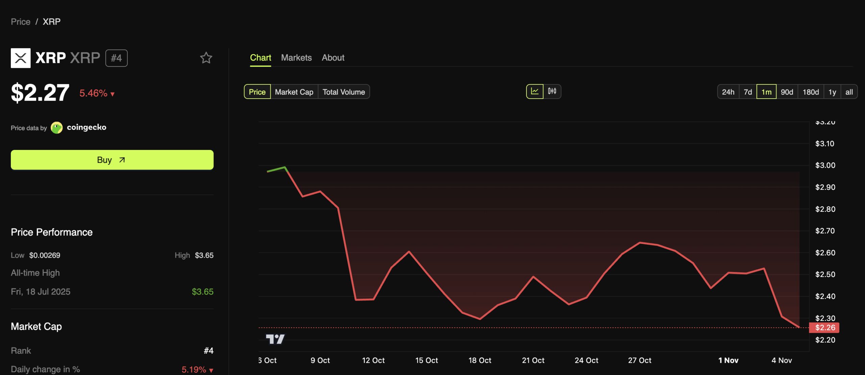Viewport: 865px width, 375px height.
Task: Go to Price breadcrumb link
Action: (21, 22)
